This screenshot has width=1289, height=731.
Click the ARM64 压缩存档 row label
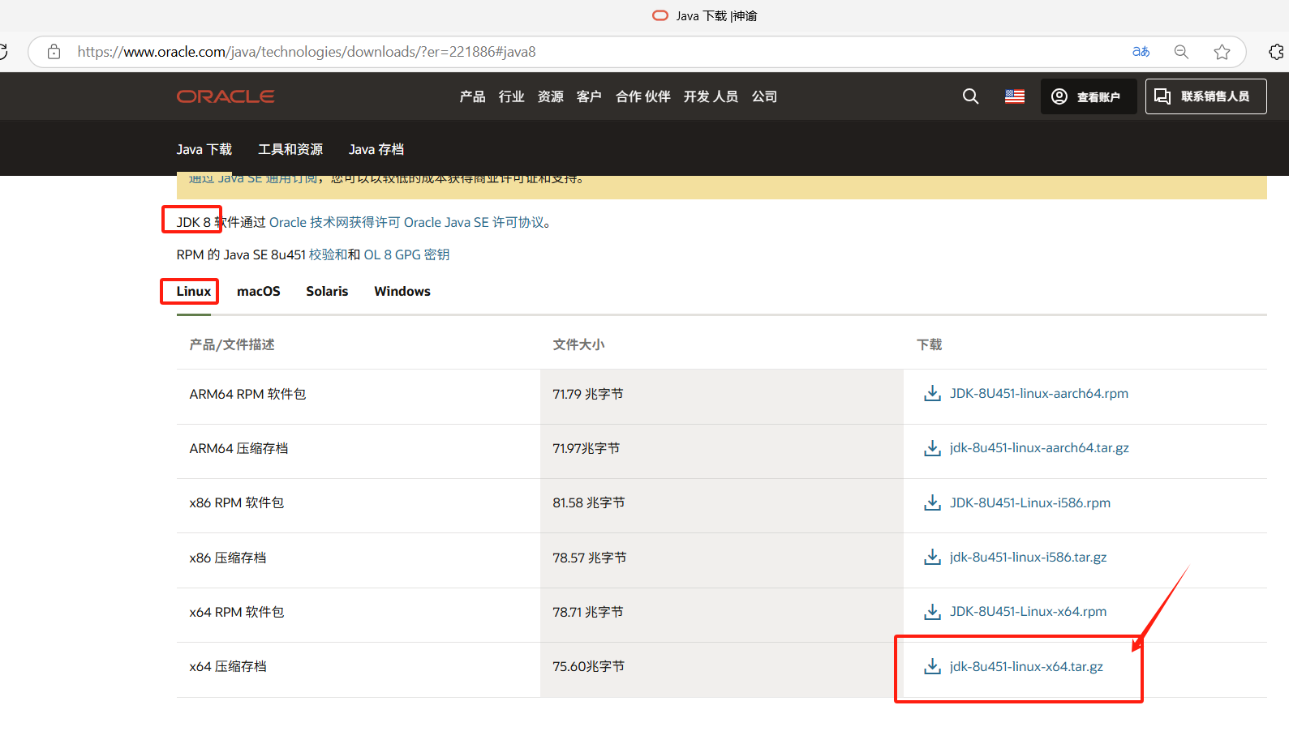(238, 449)
